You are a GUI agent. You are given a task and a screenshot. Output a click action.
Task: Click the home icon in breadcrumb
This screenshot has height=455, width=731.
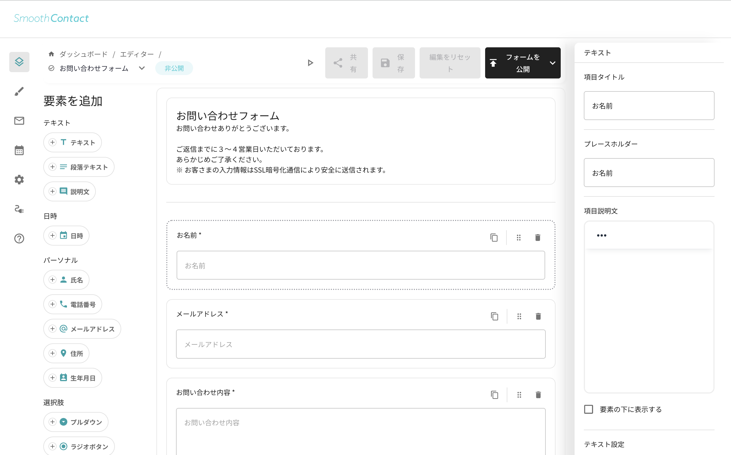[51, 54]
